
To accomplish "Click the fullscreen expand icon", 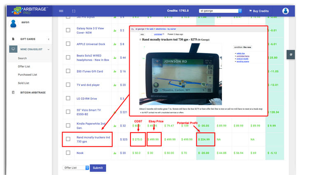I will (74, 11).
